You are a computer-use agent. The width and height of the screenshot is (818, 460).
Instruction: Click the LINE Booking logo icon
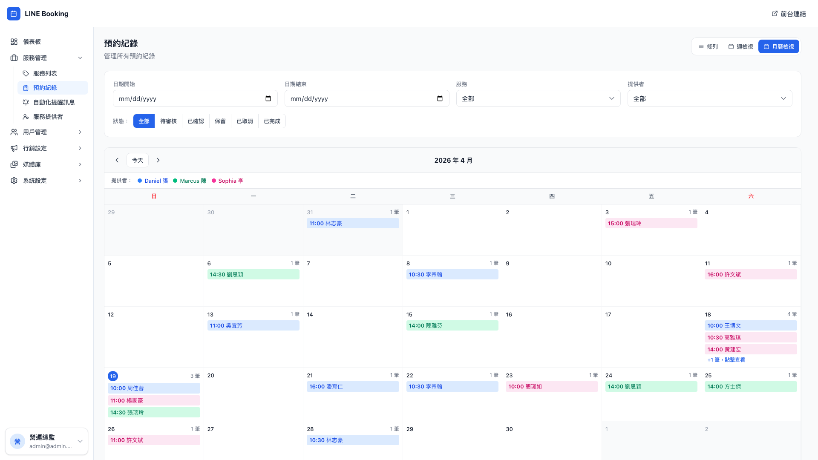click(x=14, y=14)
